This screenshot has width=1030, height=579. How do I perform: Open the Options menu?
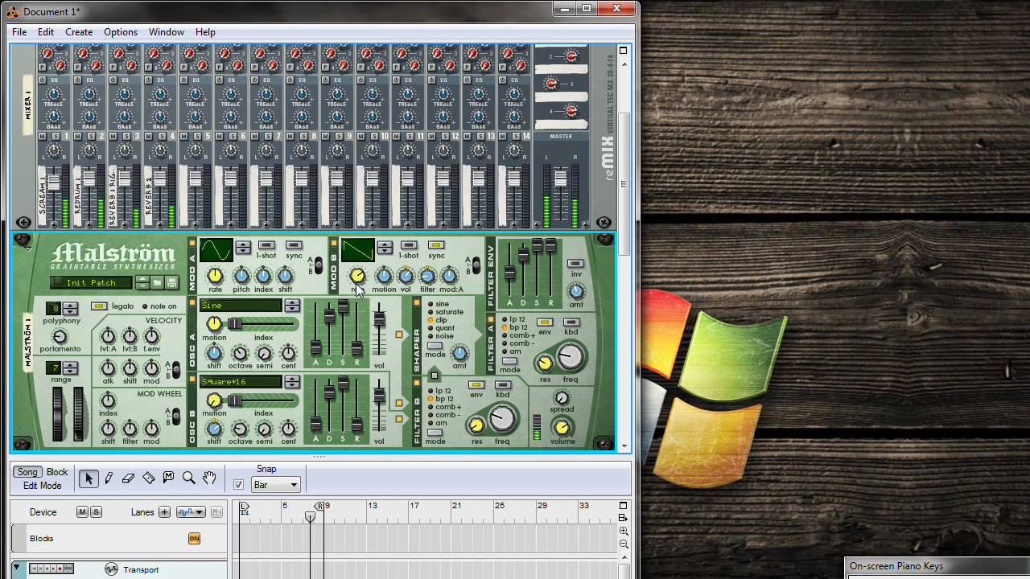121,32
